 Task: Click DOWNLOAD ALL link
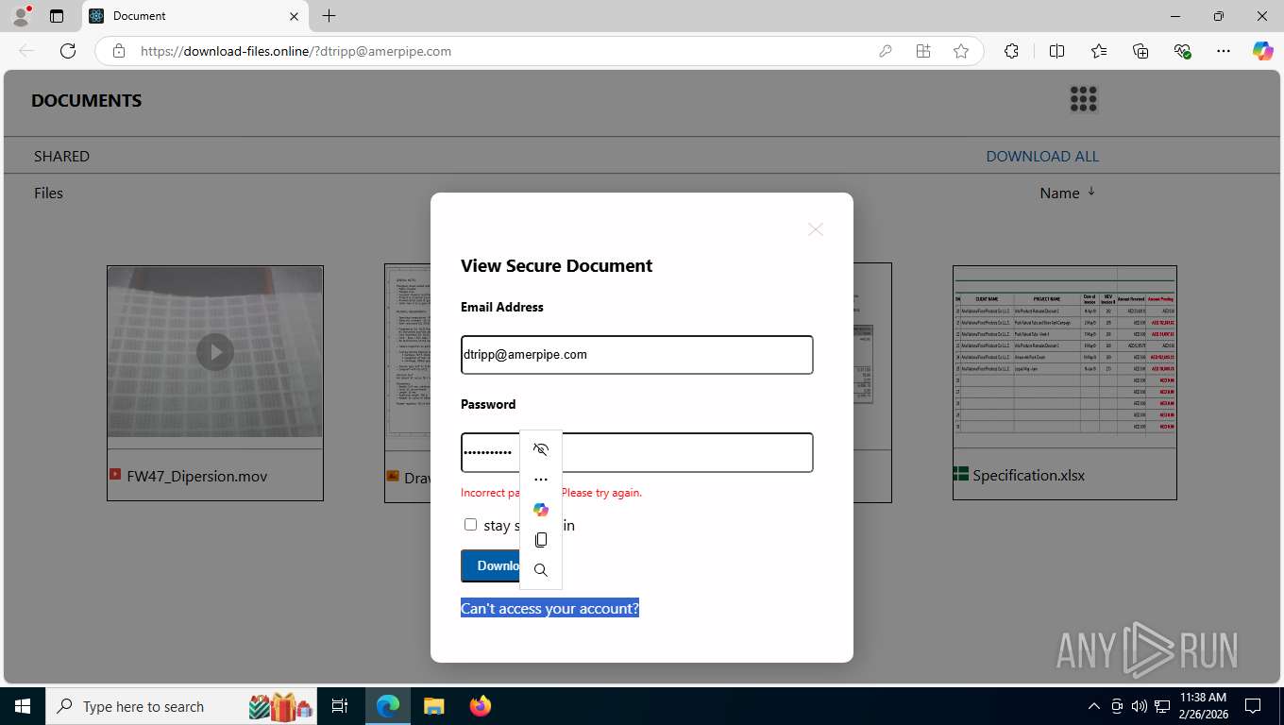click(x=1042, y=156)
